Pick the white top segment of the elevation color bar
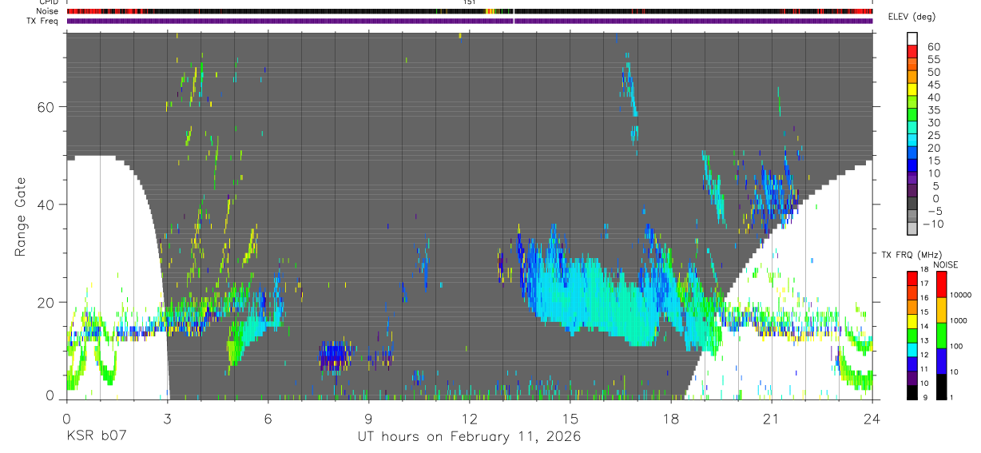Image resolution: width=981 pixels, height=453 pixels. tap(913, 38)
